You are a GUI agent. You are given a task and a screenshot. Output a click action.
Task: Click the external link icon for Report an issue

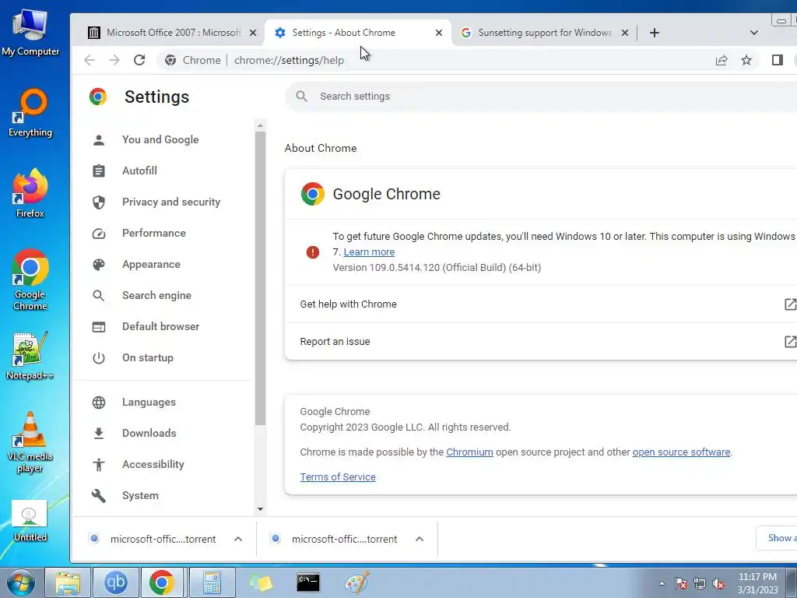point(791,342)
